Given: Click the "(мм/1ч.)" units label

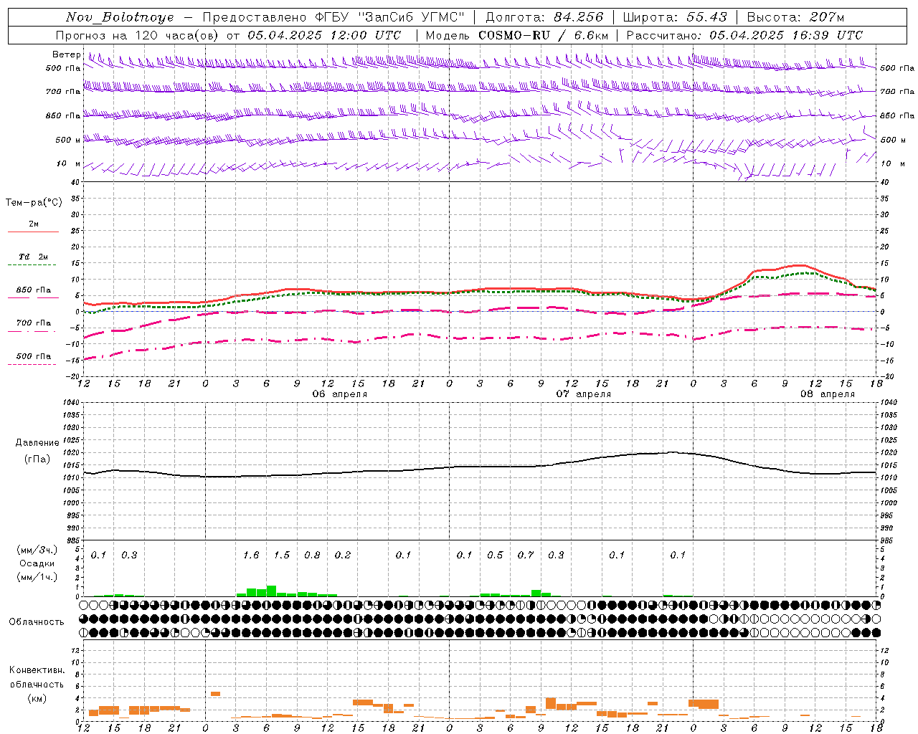Looking at the screenshot, I should tap(37, 577).
